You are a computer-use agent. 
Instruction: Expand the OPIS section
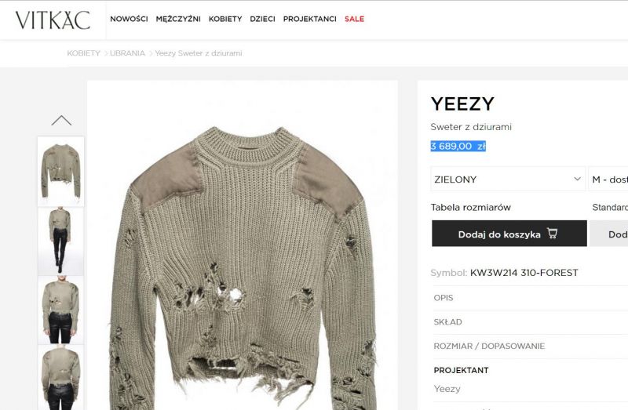click(x=529, y=298)
